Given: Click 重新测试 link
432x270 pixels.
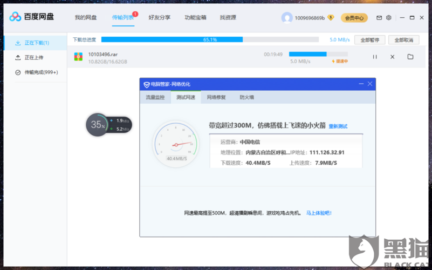Looking at the screenshot, I should click(338, 126).
